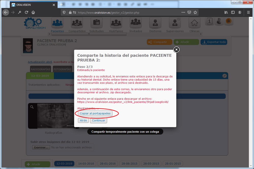
Task: Open the Supervisores section icon
Action: click(x=175, y=23)
